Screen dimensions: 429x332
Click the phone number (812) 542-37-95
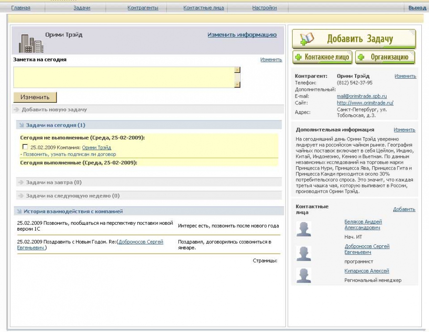click(x=355, y=83)
